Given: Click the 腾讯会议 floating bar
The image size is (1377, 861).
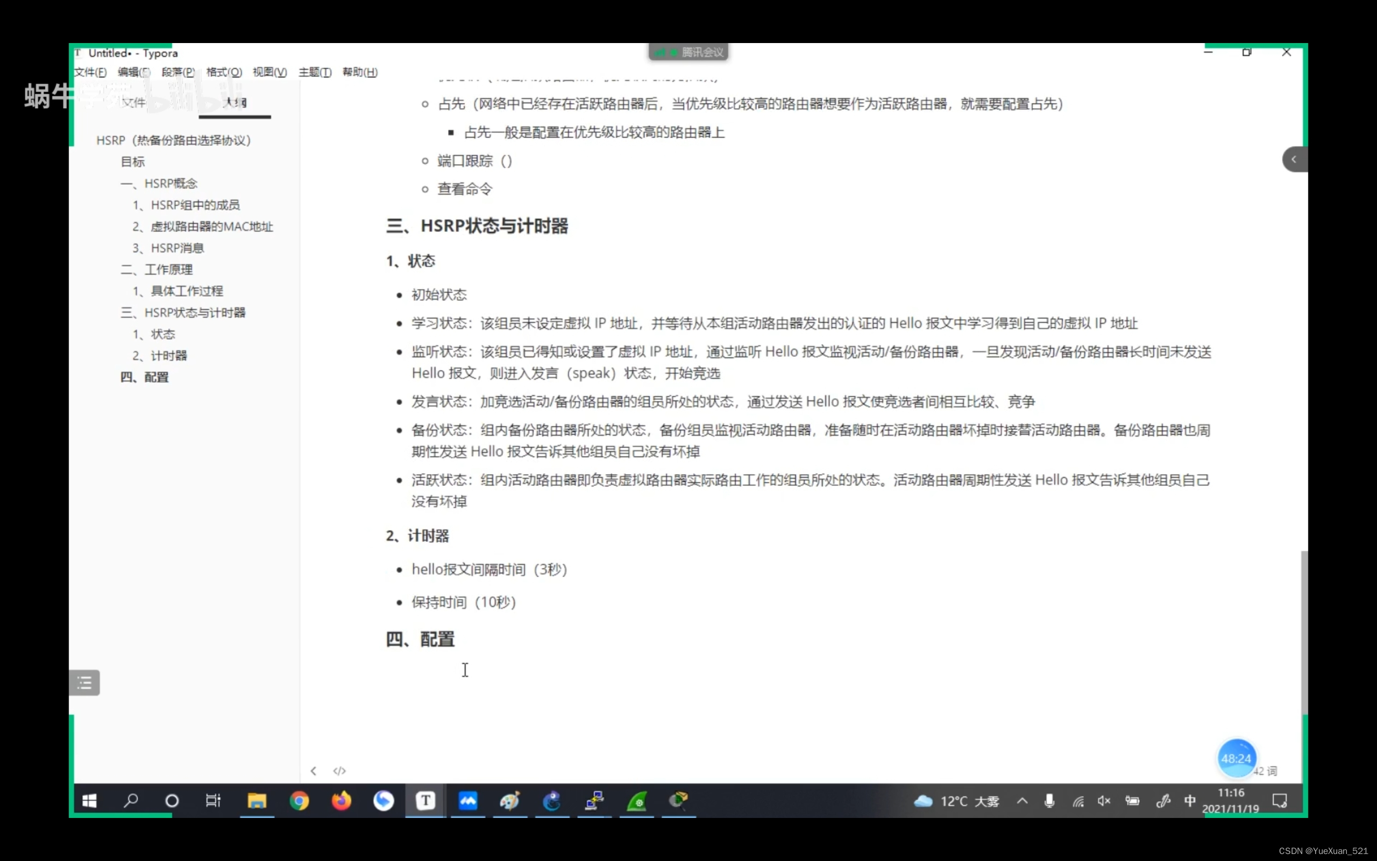Looking at the screenshot, I should (688, 52).
